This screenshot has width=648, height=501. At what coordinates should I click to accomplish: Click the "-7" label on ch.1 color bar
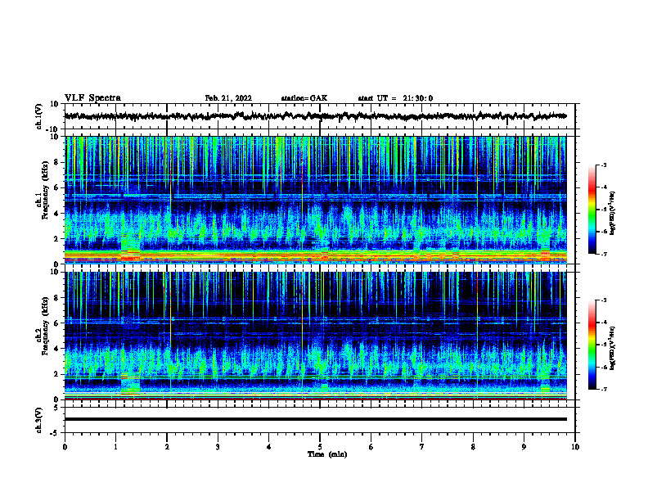coord(604,254)
